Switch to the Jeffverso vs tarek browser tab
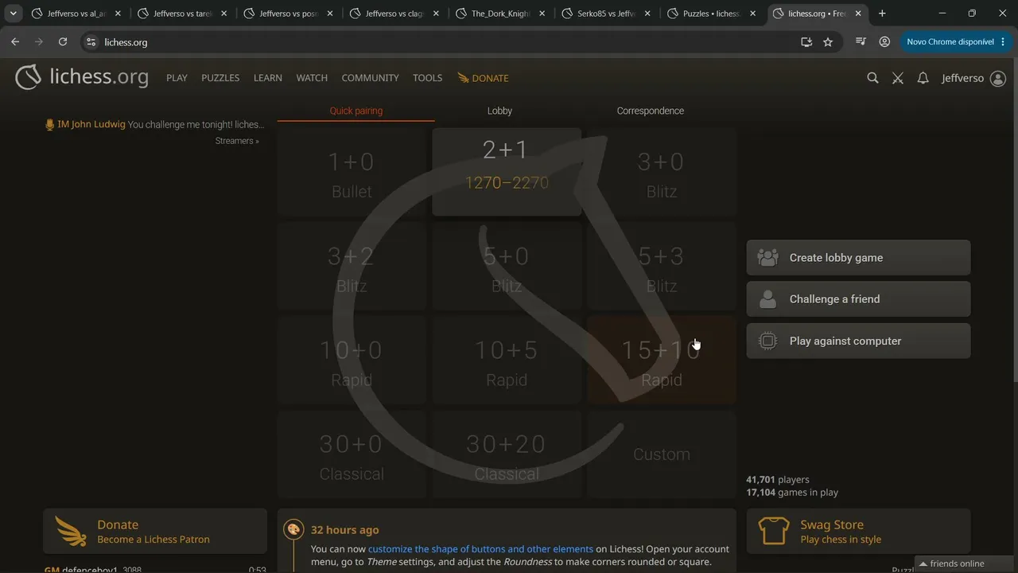The image size is (1018, 573). click(182, 14)
